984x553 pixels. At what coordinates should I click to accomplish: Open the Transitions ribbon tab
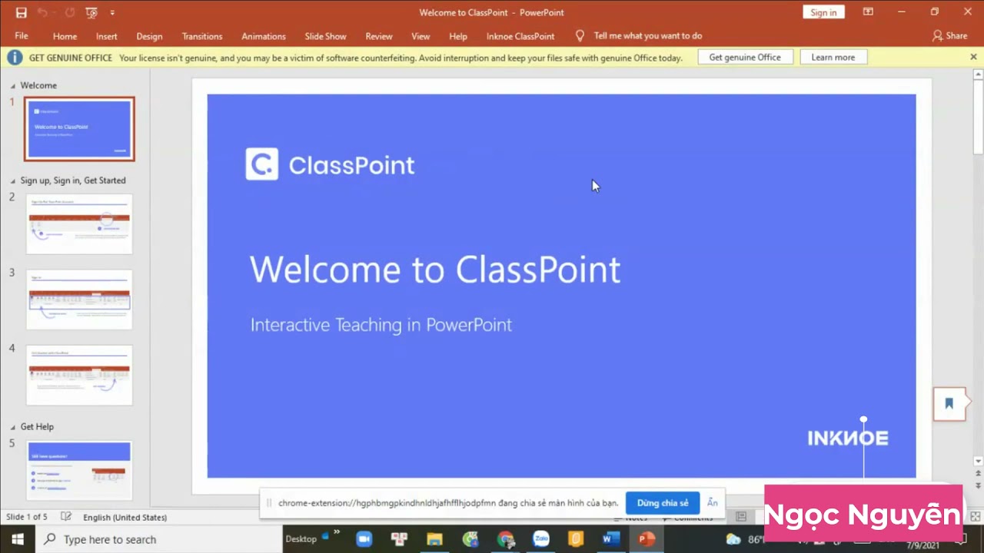[x=202, y=36]
